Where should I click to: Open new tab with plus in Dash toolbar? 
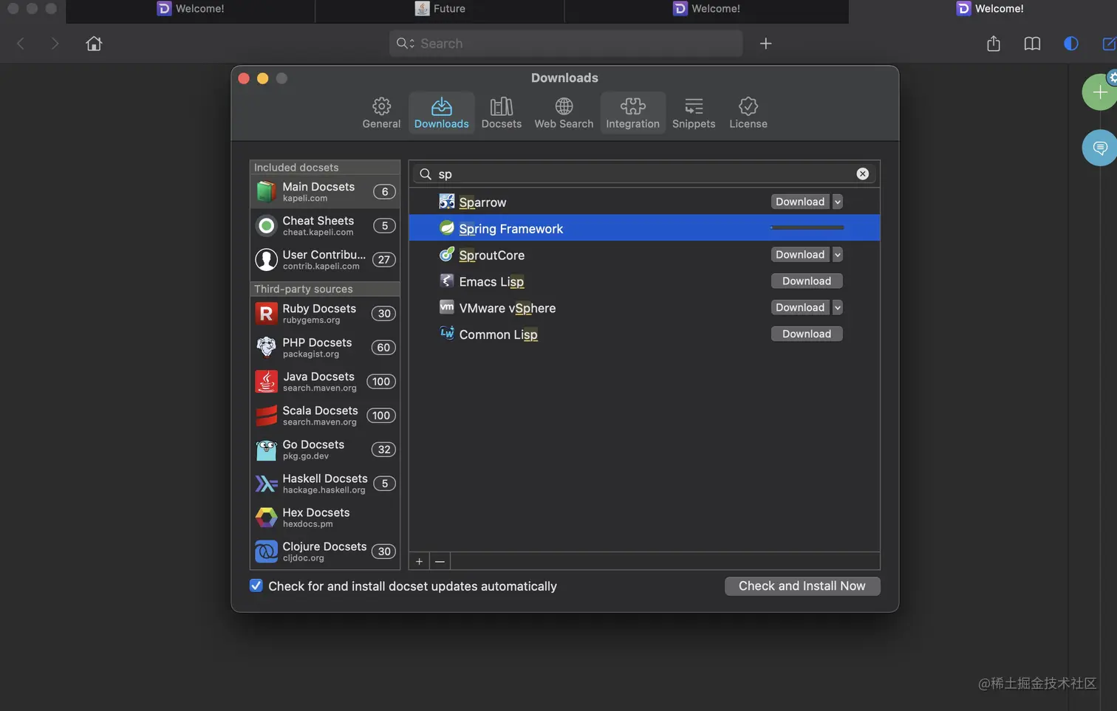point(765,44)
